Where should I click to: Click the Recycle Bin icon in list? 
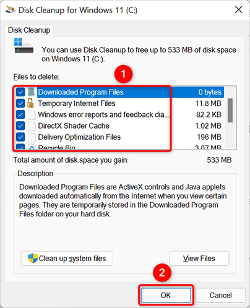32,147
